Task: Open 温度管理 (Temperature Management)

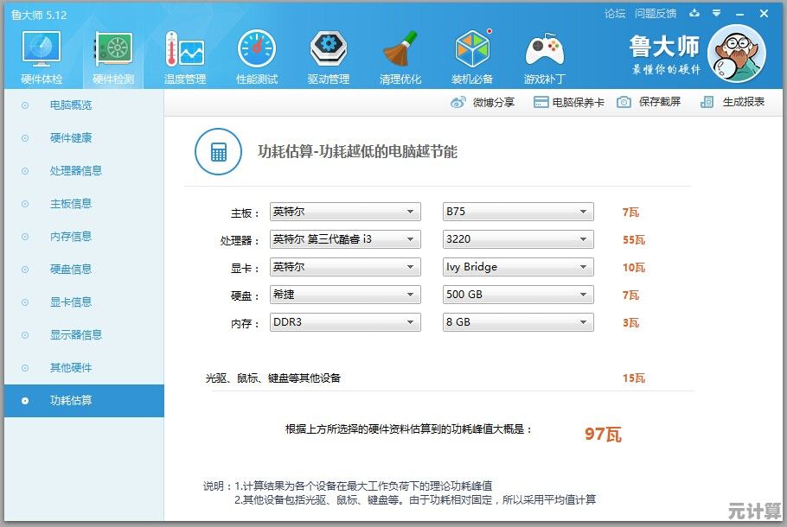Action: (184, 54)
